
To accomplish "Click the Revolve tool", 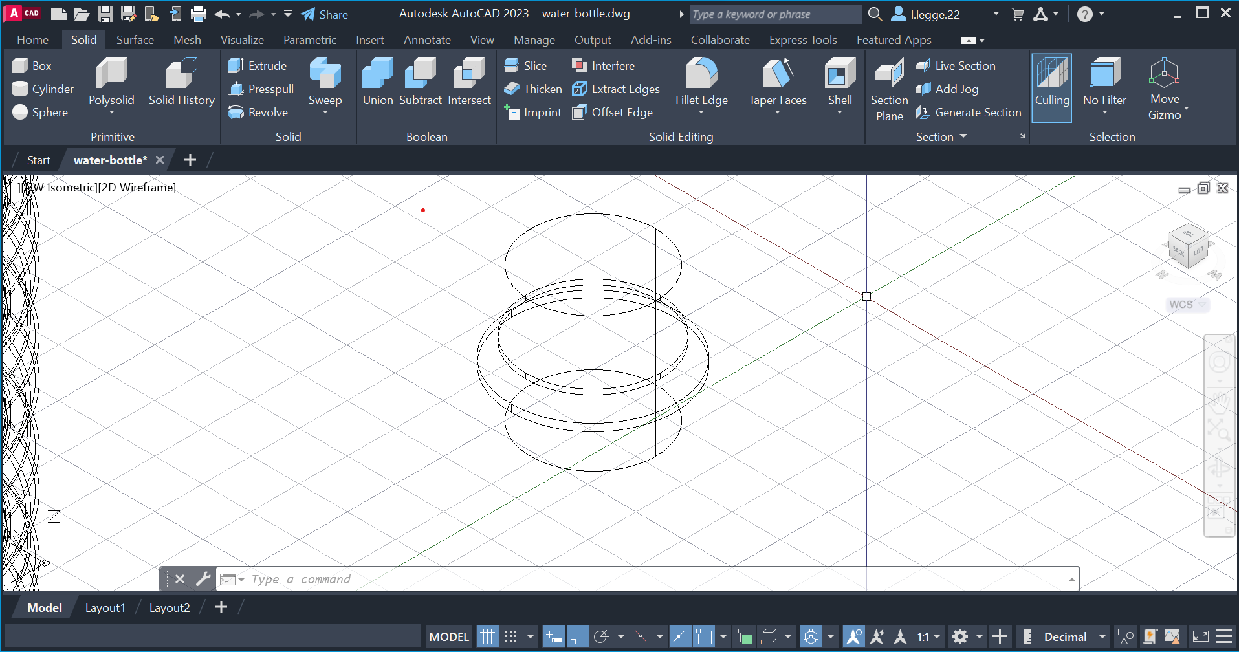I will 258,112.
